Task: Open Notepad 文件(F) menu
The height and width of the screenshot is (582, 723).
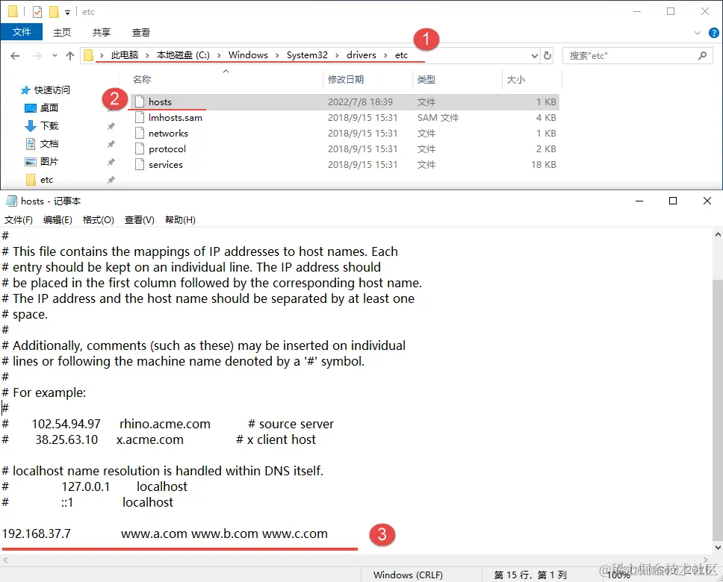Action: pyautogui.click(x=19, y=220)
